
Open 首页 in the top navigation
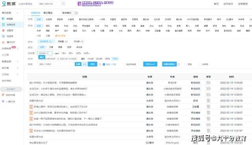(x=216, y=4)
